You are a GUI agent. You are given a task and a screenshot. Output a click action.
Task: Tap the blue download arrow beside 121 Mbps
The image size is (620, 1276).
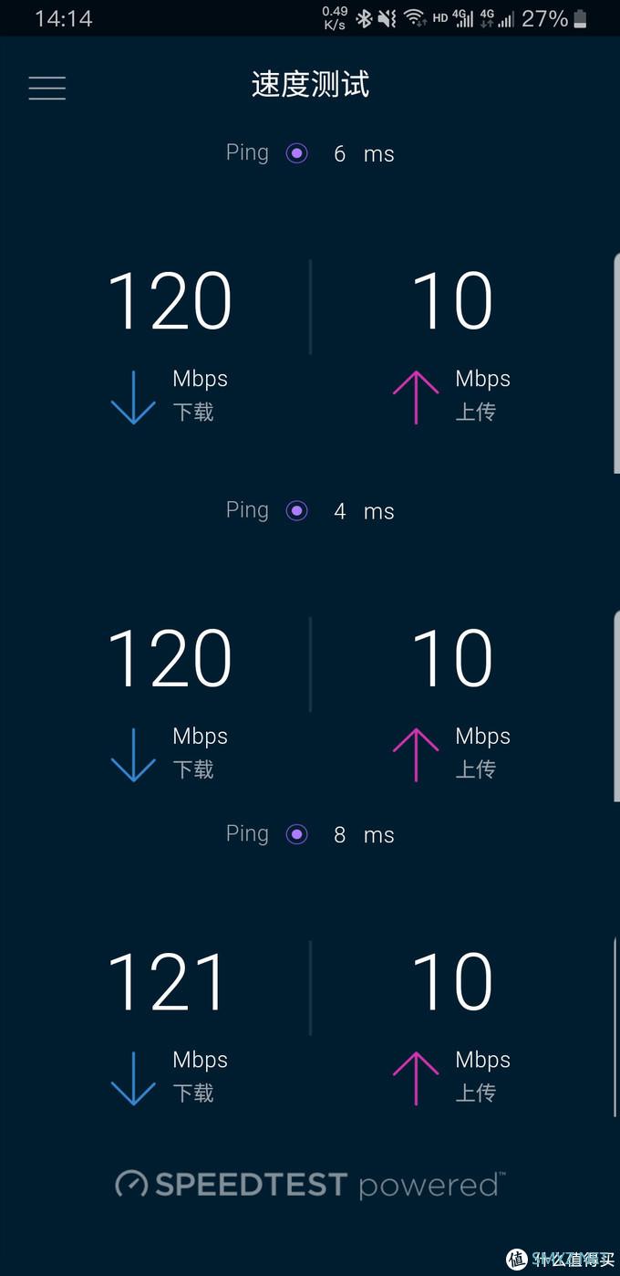(133, 1078)
